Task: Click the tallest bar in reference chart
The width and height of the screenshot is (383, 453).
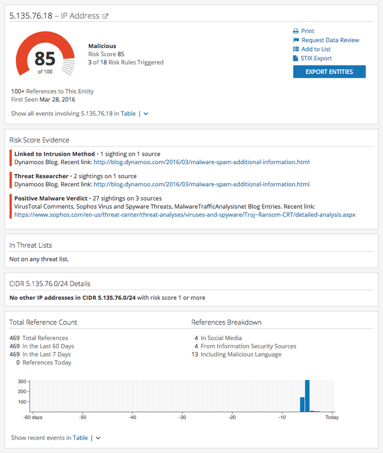Action: (x=307, y=396)
